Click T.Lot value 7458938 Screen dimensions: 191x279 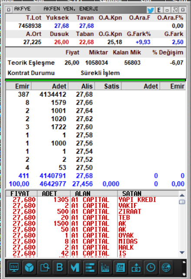point(30,26)
